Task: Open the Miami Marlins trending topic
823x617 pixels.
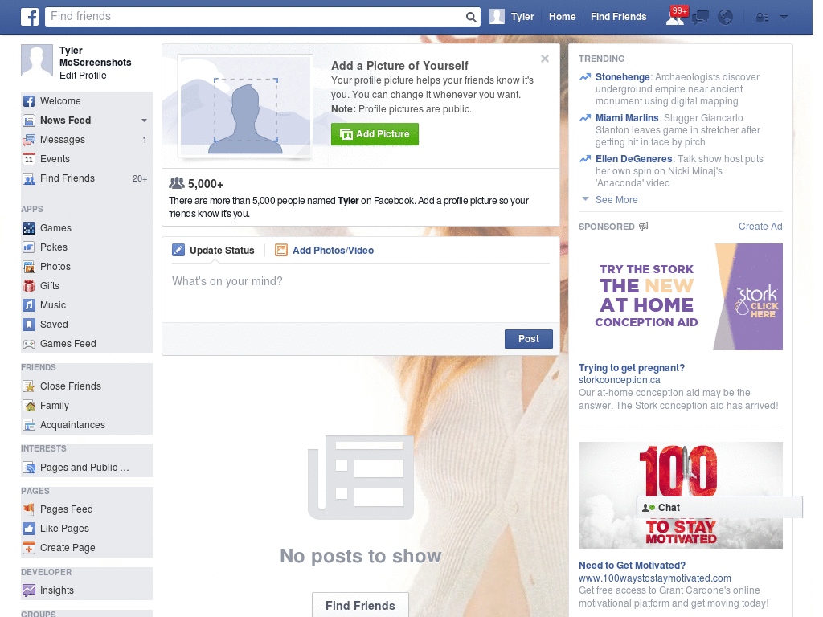Action: coord(627,118)
